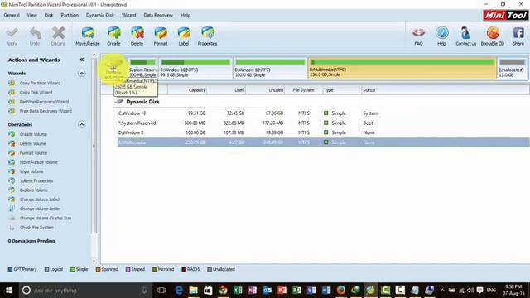The image size is (530, 298).
Task: Open the Windows Start button
Action: [x=9, y=291]
